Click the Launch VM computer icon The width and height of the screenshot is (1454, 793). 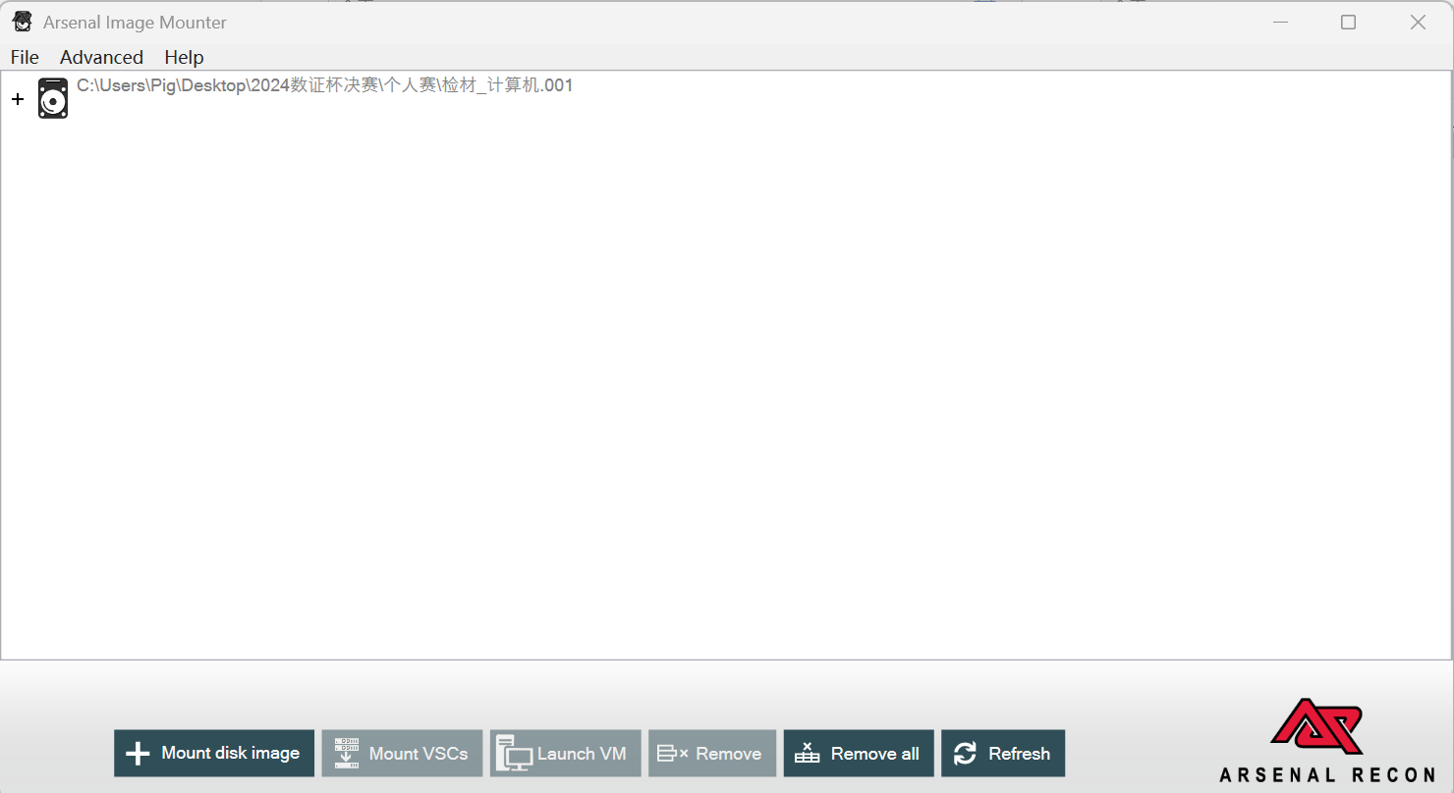(514, 754)
